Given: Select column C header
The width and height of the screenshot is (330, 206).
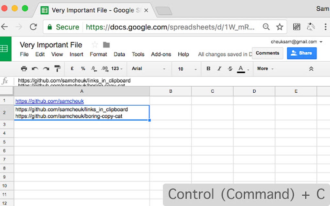Looking at the screenshot, I should 212,91.
